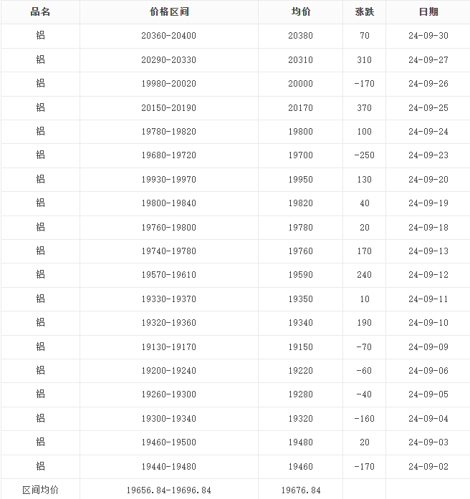Click the change value 370
Image resolution: width=470 pixels, height=499 pixels.
tap(364, 108)
